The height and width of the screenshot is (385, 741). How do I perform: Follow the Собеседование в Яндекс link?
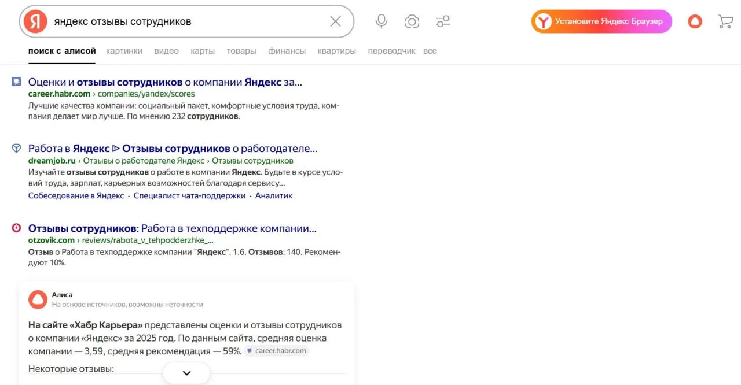click(75, 195)
